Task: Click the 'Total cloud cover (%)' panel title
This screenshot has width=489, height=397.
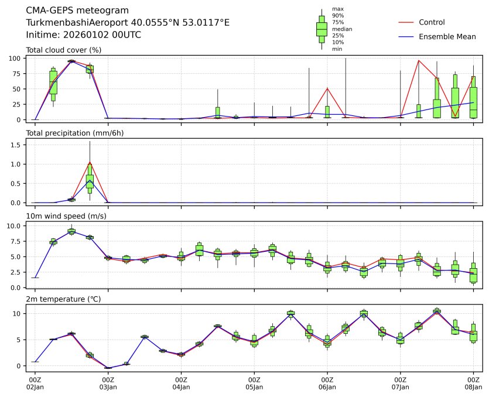Action: 63,50
